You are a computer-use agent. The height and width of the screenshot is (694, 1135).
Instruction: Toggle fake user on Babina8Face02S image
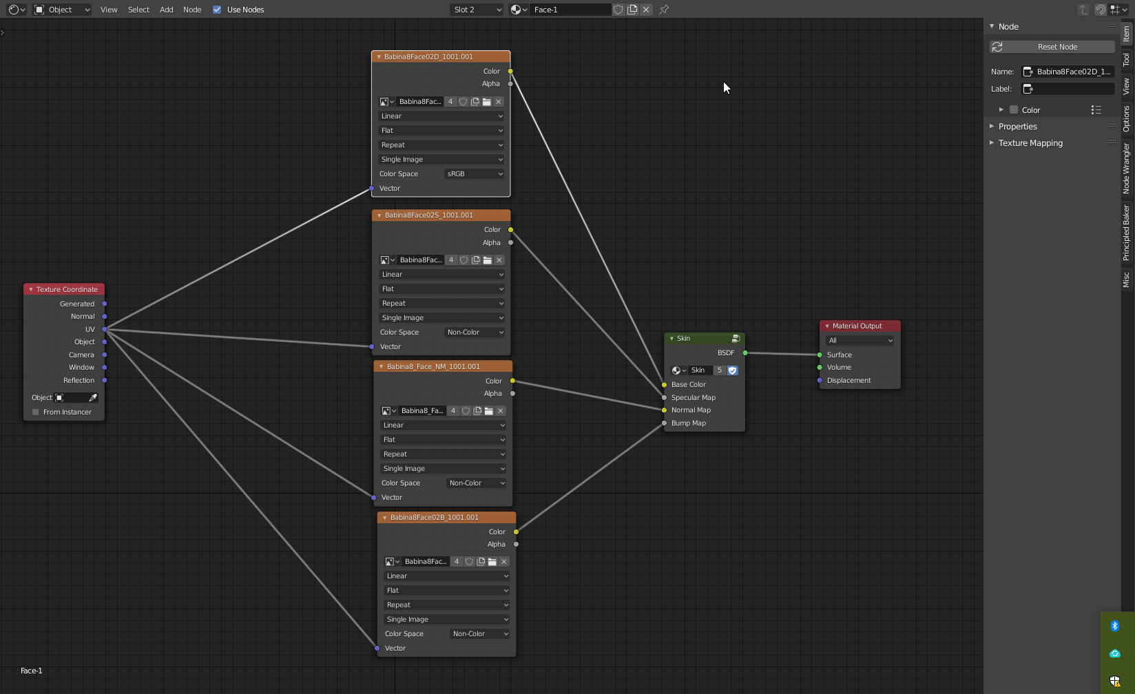pos(464,260)
